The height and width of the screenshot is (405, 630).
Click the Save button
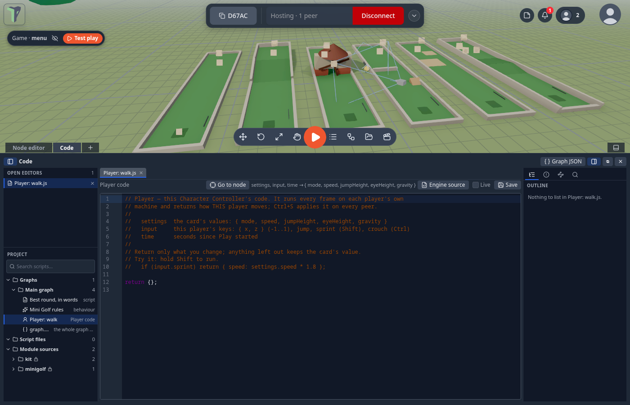coord(508,185)
